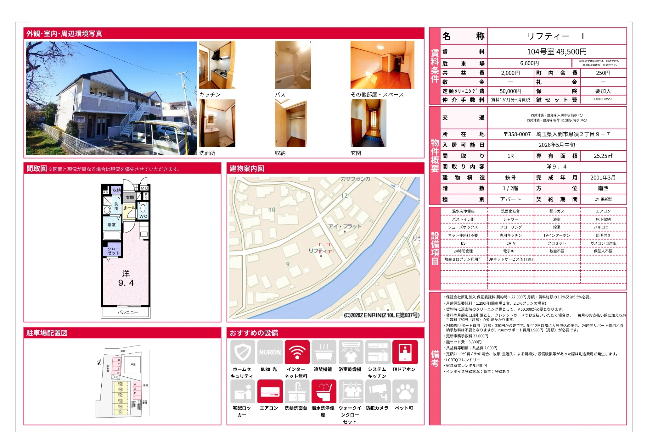Viewport: 647px width, 432px height.
Task: Select the TV door phone icon
Action: coord(405,352)
